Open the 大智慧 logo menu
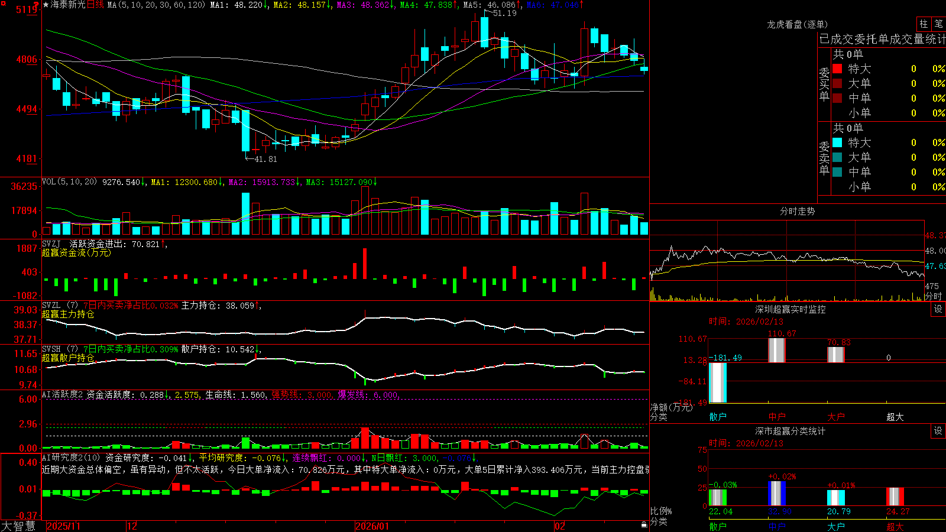The height and width of the screenshot is (532, 946). [x=18, y=525]
